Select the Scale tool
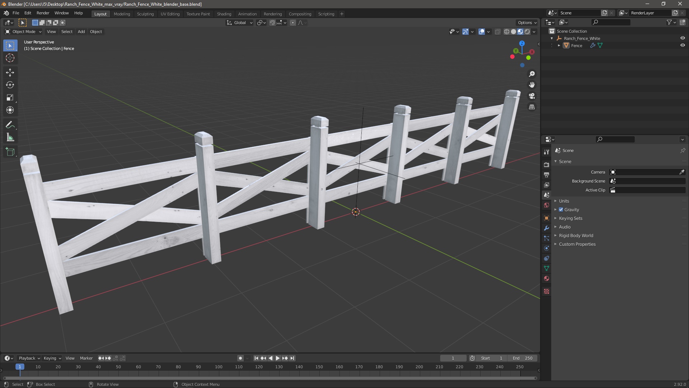Screen dimensions: 689x388 [10, 98]
